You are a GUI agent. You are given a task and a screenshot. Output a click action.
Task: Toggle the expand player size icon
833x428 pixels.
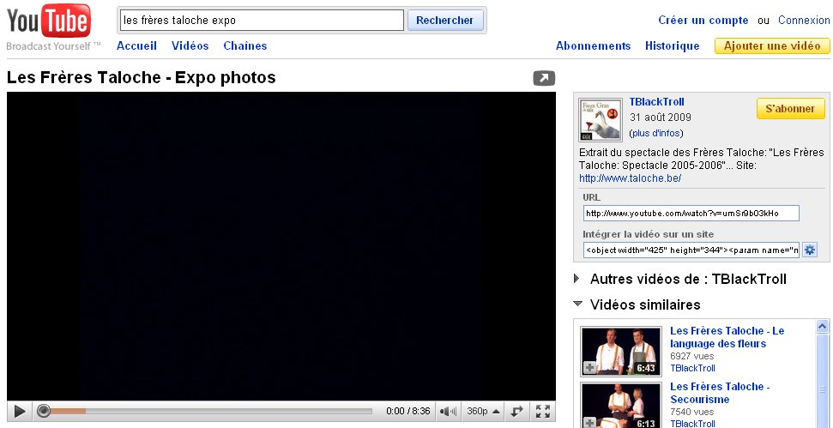[517, 411]
